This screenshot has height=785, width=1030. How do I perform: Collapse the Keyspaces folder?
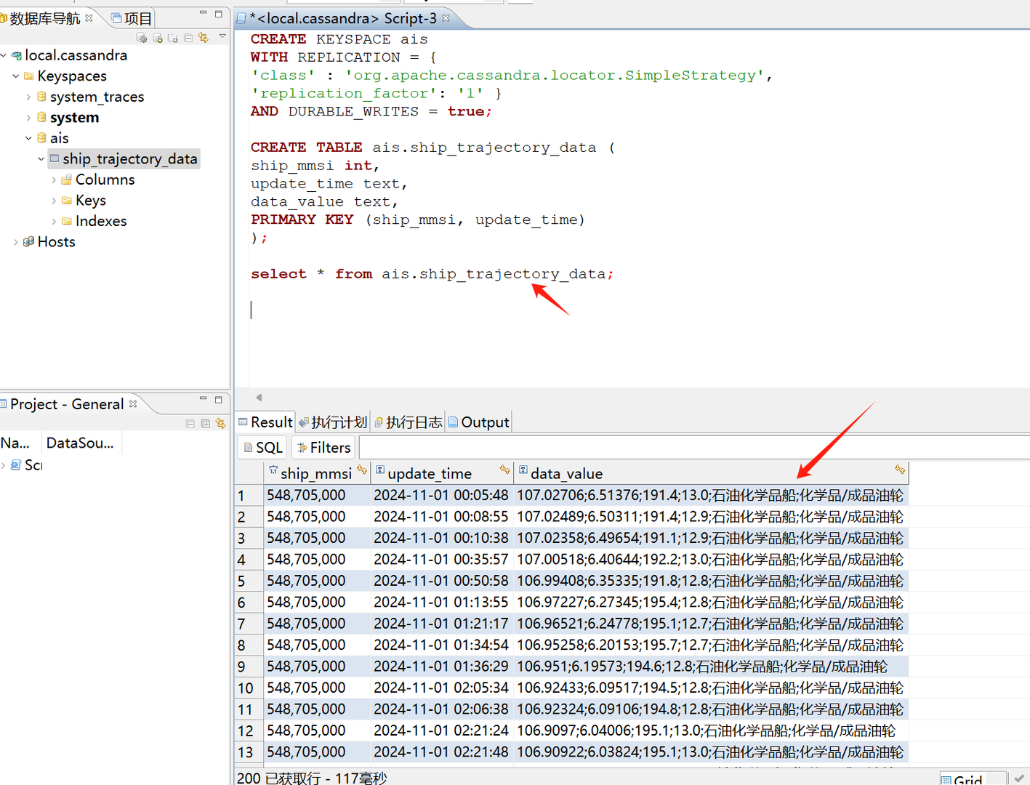[16, 76]
